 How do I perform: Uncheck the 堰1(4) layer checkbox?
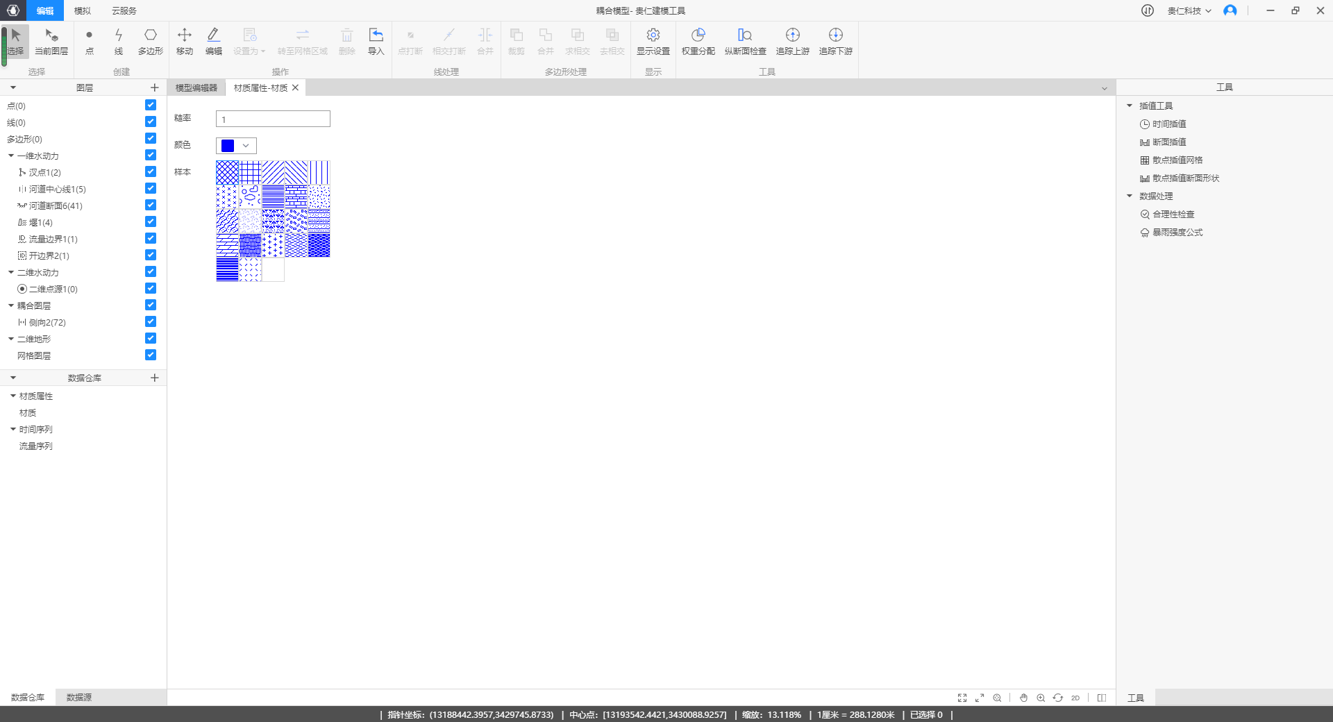coord(151,221)
